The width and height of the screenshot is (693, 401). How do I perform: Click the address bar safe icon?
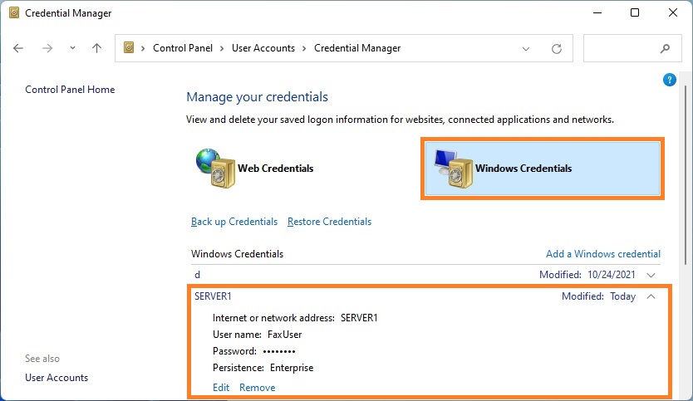coord(129,47)
